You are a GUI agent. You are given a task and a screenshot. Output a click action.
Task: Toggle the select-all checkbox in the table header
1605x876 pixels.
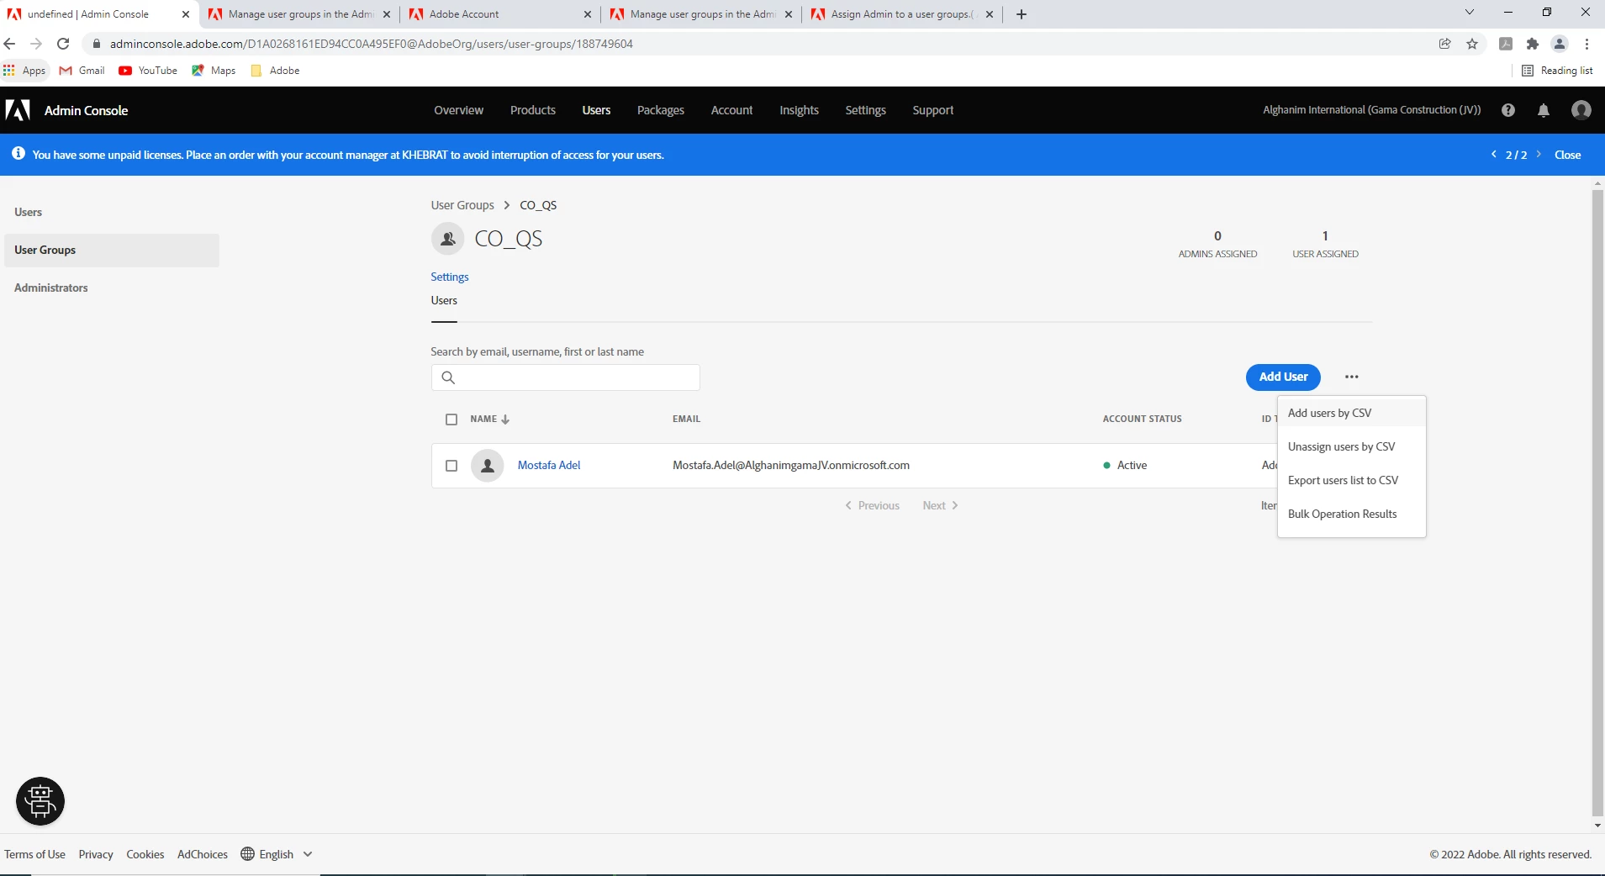tap(451, 420)
